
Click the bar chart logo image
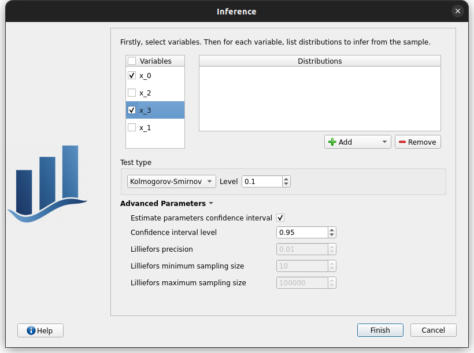[x=47, y=183]
